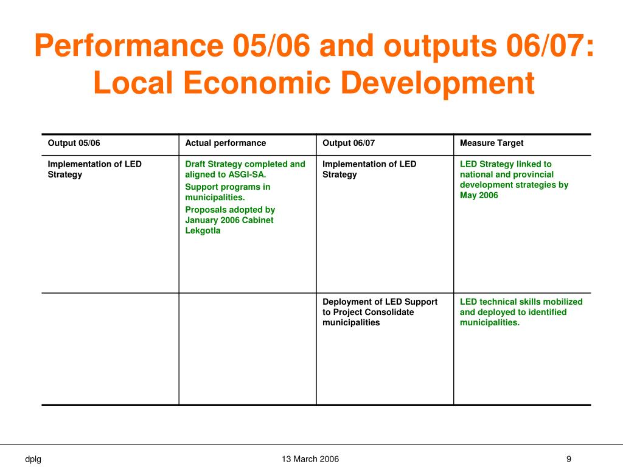This screenshot has height=467, width=623.
Task: Click the 'dplg' footer label
Action: (33, 459)
